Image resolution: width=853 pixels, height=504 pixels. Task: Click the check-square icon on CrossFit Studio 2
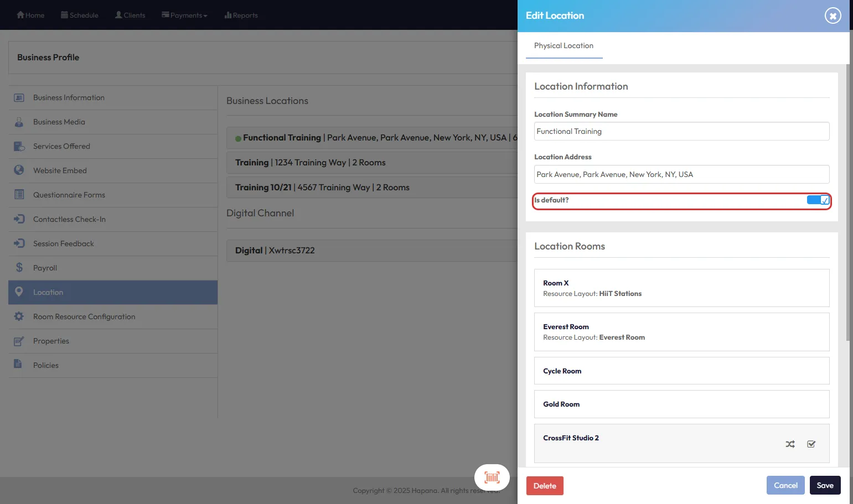click(x=811, y=444)
